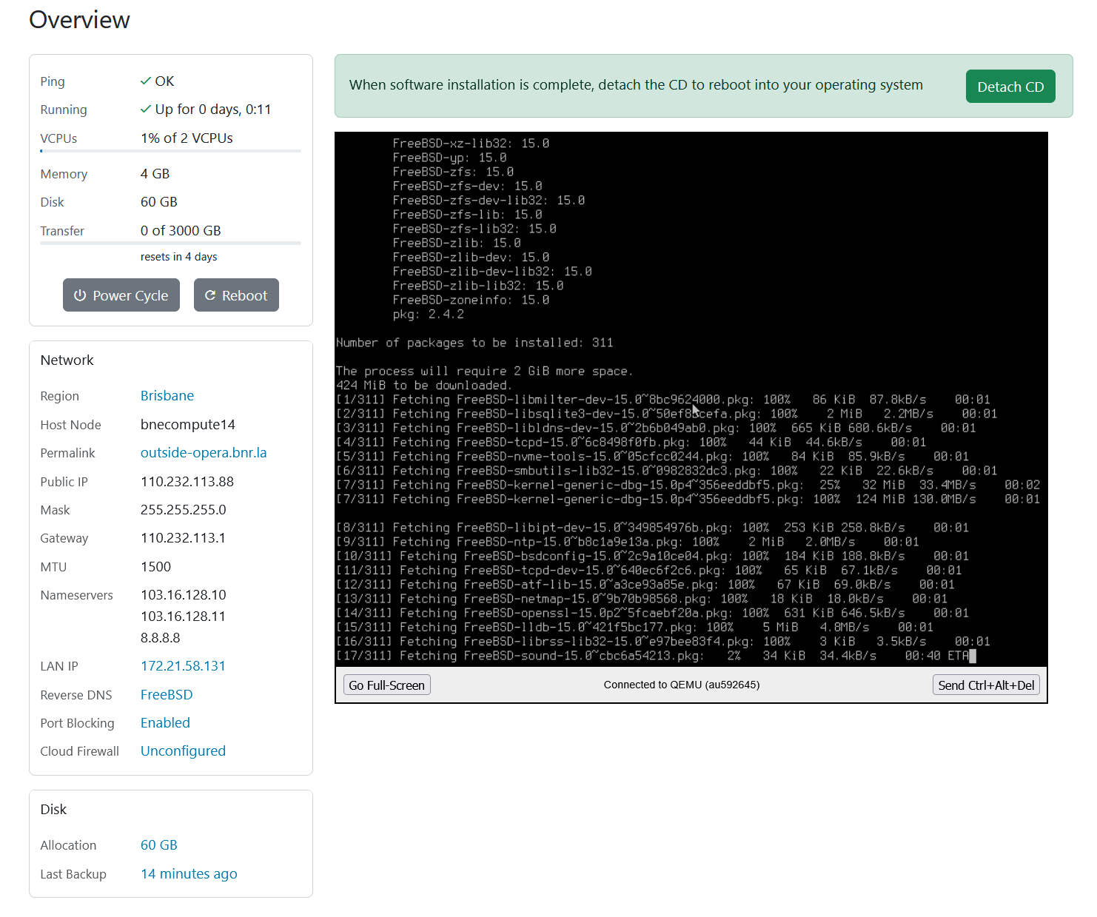This screenshot has width=1097, height=917.
Task: Click the VCPUs usage progress bar
Action: click(170, 151)
